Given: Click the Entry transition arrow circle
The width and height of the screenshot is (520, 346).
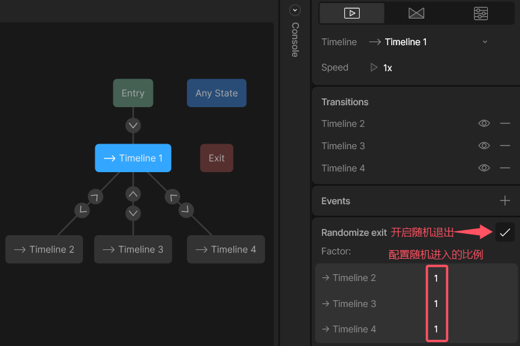Looking at the screenshot, I should point(133,126).
